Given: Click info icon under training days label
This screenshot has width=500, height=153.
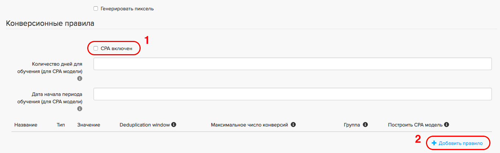Looking at the screenshot, I should pos(80,79).
